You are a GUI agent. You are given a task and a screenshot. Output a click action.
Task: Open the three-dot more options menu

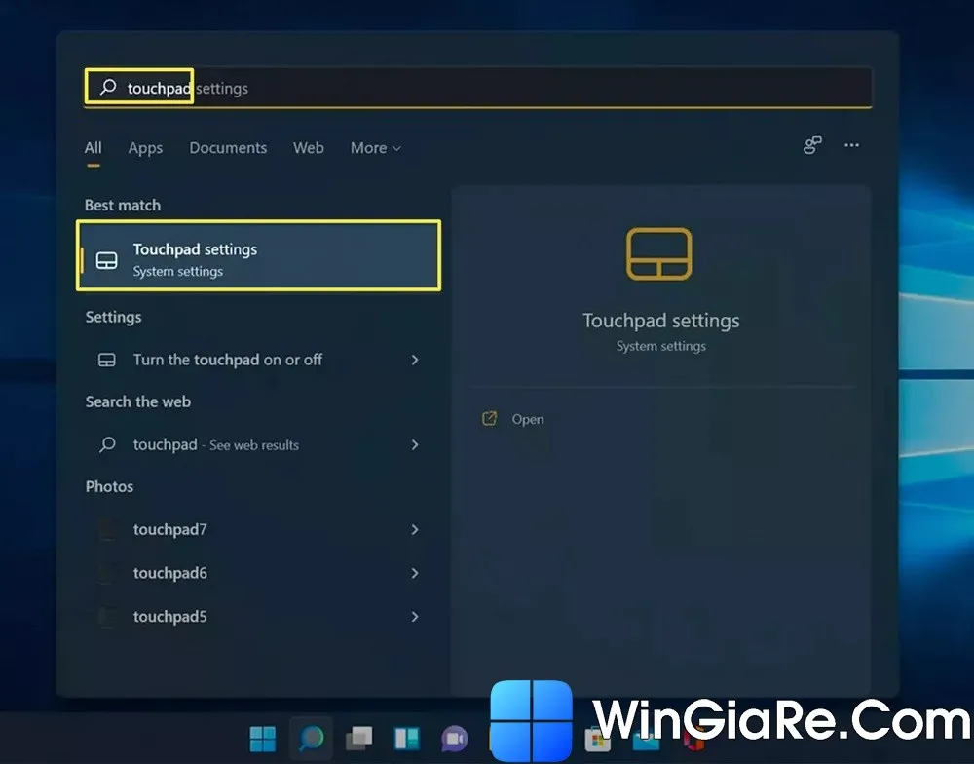point(851,145)
